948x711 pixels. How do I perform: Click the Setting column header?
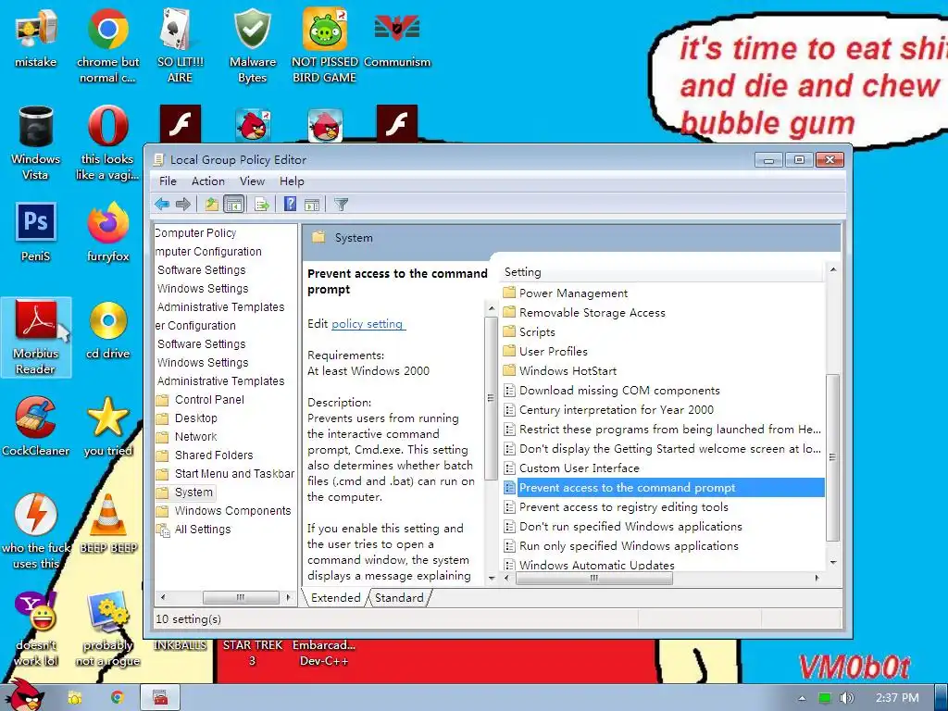click(x=661, y=272)
